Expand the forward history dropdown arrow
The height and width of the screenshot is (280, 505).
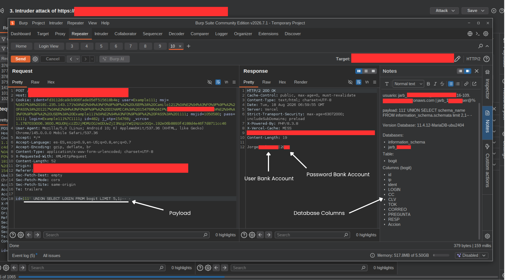pyautogui.click(x=92, y=59)
